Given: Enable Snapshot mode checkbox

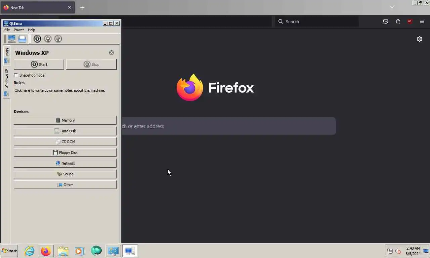Looking at the screenshot, I should coord(16,75).
